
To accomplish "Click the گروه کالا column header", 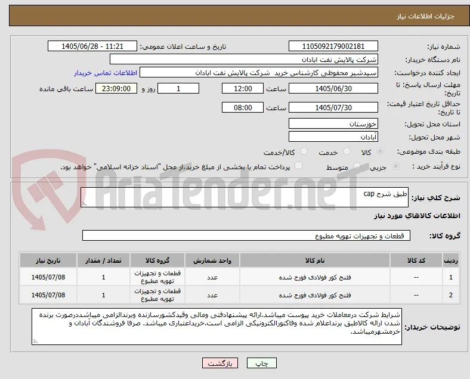I will click(x=157, y=260).
